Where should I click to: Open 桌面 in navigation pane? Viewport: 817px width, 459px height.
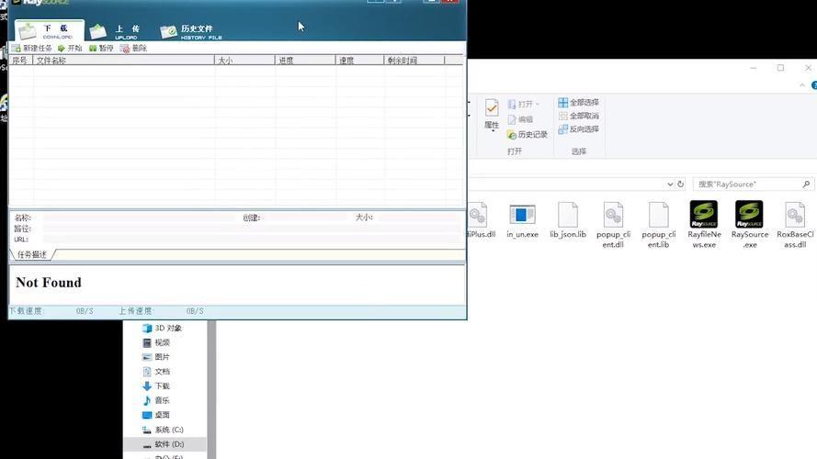(x=156, y=415)
